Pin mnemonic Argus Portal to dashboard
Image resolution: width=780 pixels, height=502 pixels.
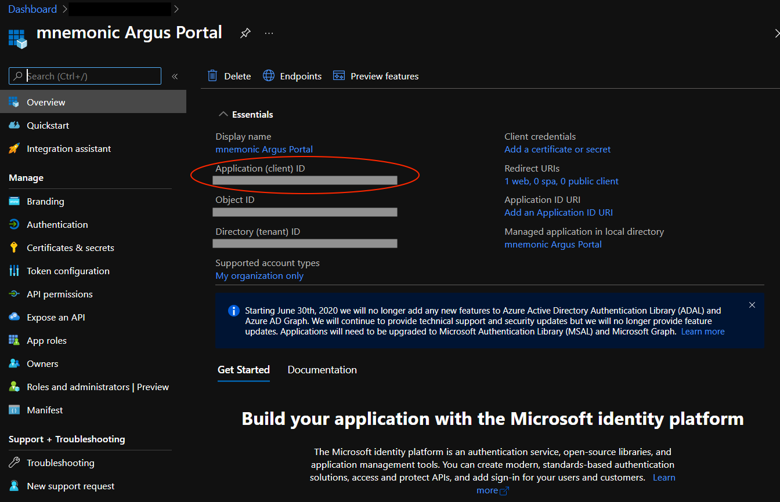(245, 34)
